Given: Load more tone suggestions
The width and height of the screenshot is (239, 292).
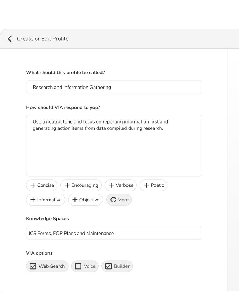Looking at the screenshot, I should tap(119, 200).
